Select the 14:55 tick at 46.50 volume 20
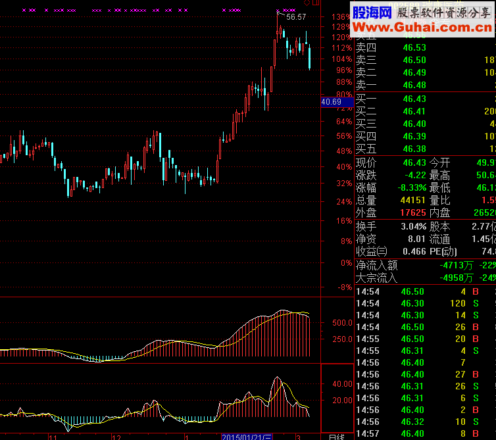The image size is (496, 440). pos(425,339)
